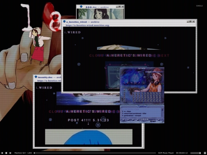Select playlist entry '3. school food punishment - killer'
Viewport: 207px width, 155px height.
pos(134,113)
